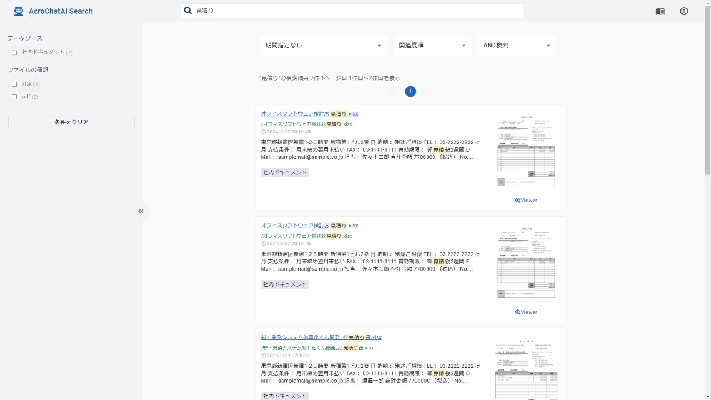Viewport: 711px width, 400px height.
Task: Click the magnifier icon in search bar
Action: [x=188, y=11]
